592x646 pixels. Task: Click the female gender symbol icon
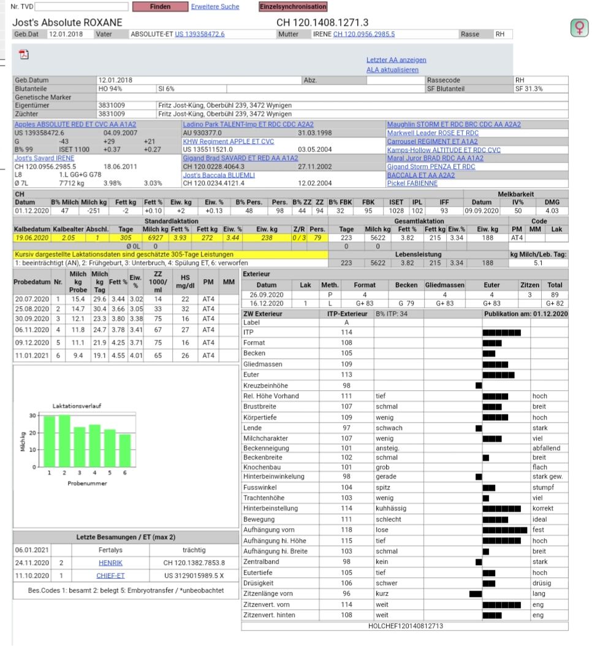click(579, 27)
